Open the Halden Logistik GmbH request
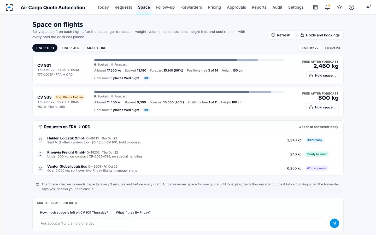This screenshot has height=235, width=376. (188, 140)
